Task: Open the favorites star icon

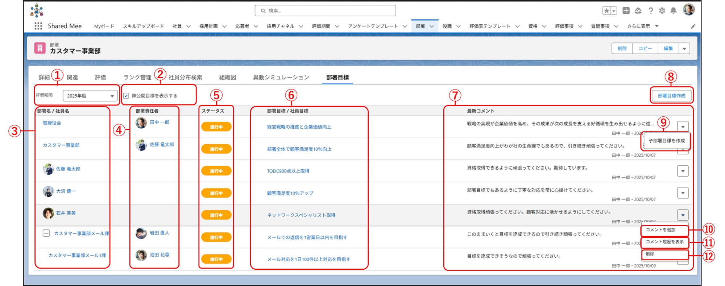Action: point(606,11)
